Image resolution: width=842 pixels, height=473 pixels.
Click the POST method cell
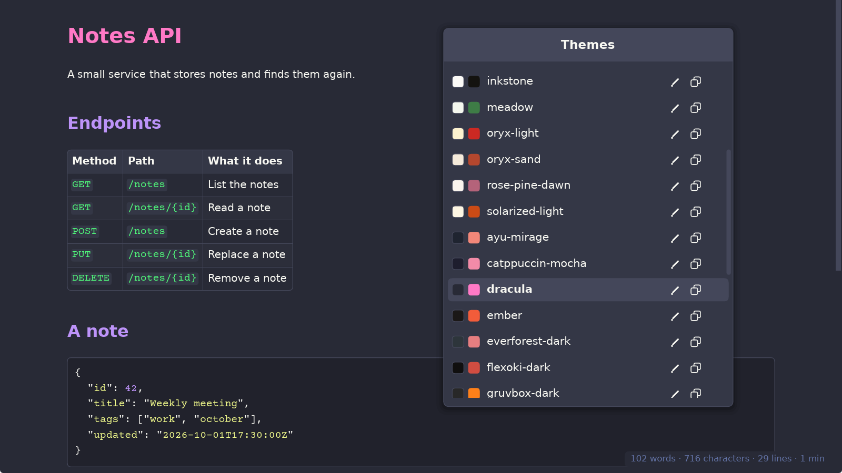(95, 231)
